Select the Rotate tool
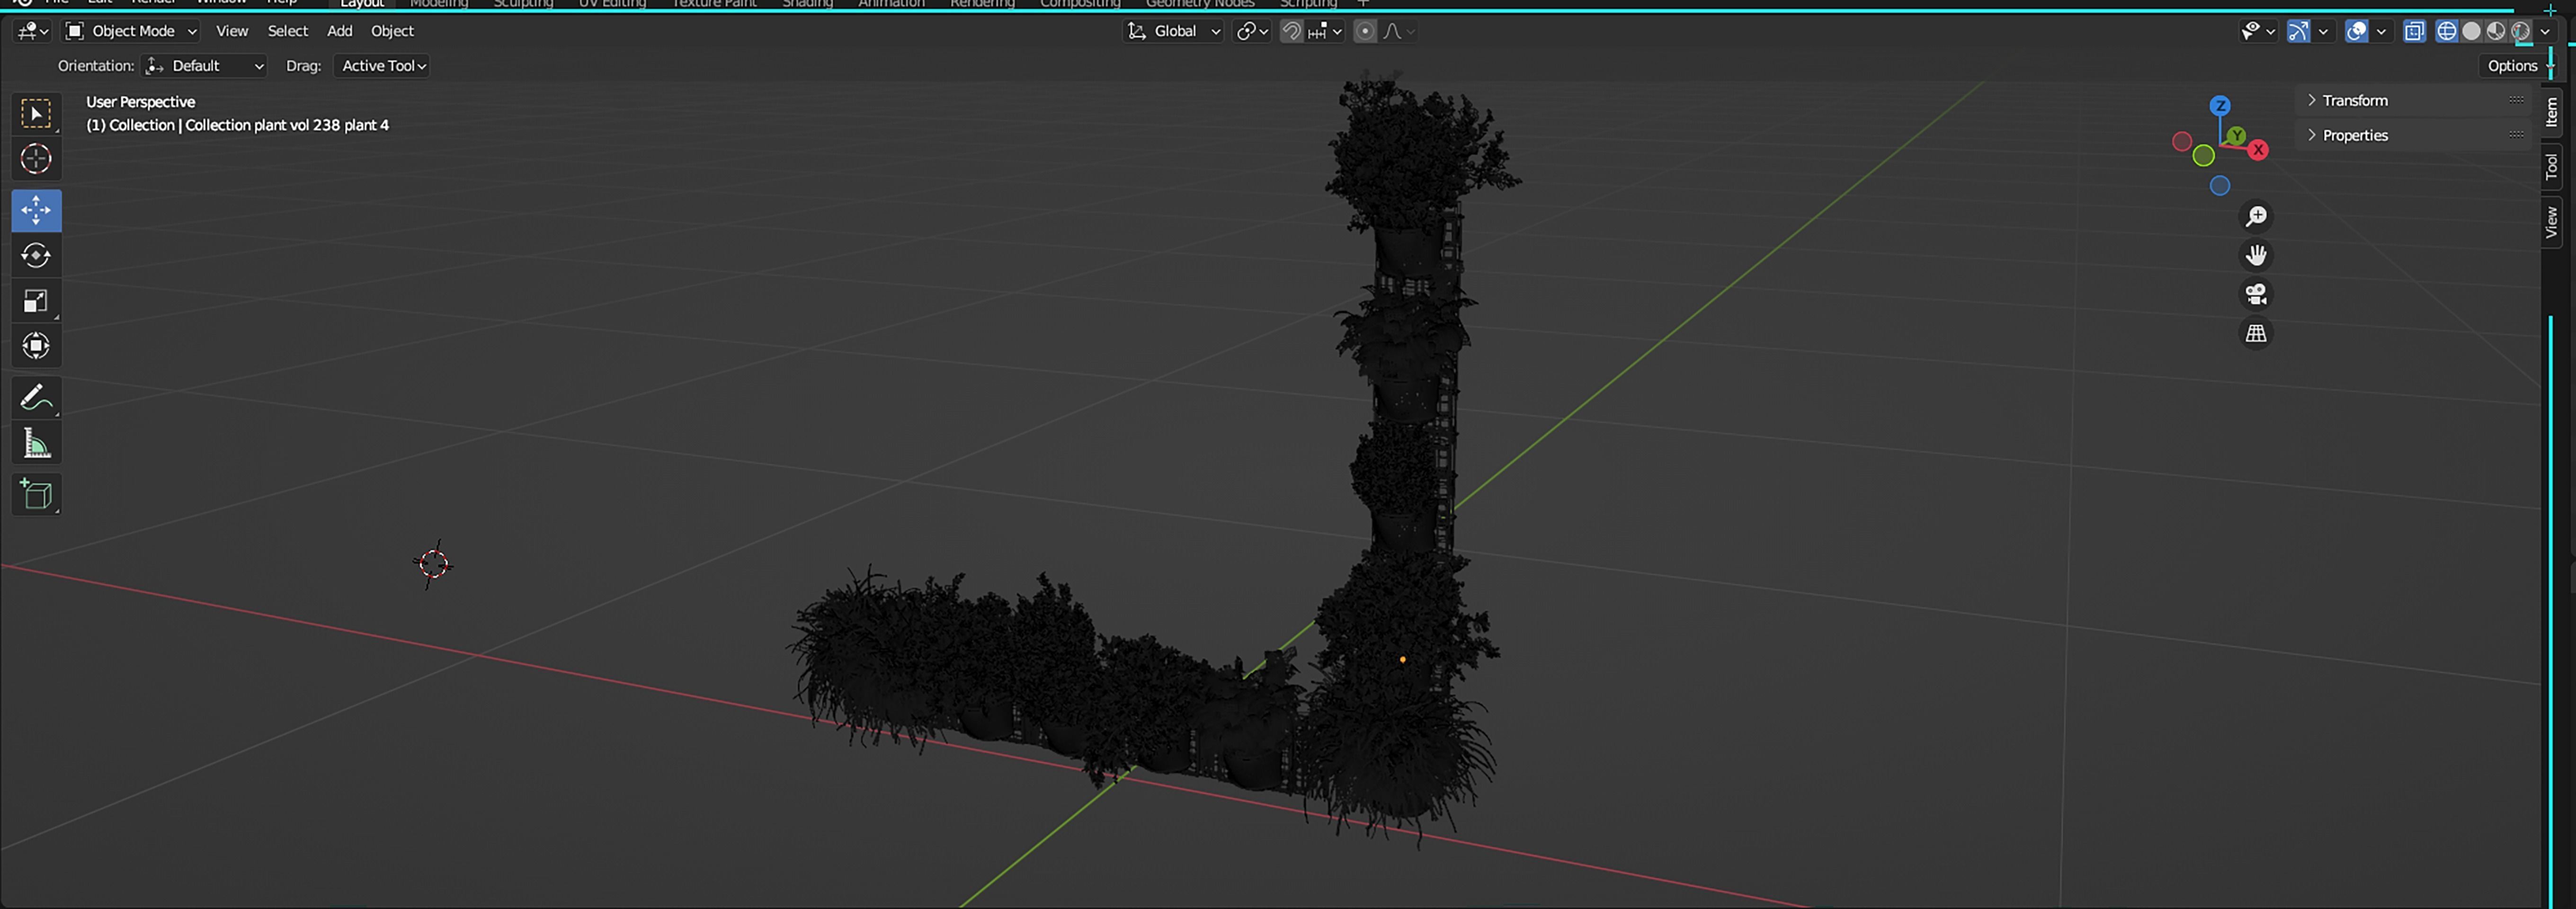2576x909 pixels. 36,255
